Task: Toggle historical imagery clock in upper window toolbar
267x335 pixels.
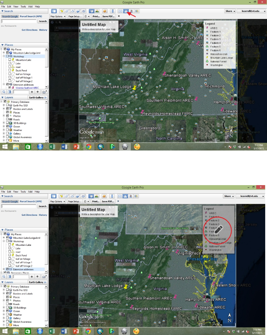Action: pos(92,11)
